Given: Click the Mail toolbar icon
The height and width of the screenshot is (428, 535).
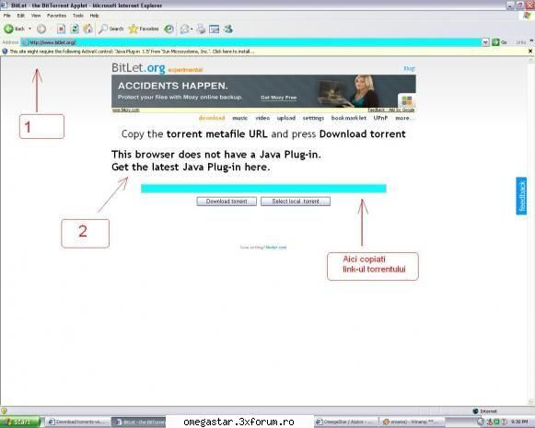Looking at the screenshot, I should tap(184, 29).
